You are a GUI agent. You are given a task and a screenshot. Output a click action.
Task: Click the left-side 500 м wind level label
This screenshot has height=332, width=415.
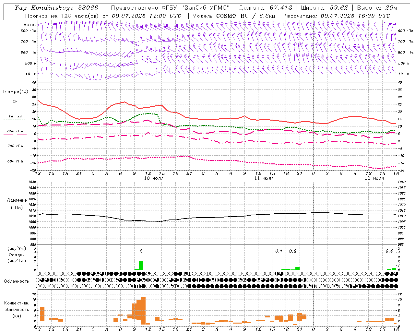[31, 63]
